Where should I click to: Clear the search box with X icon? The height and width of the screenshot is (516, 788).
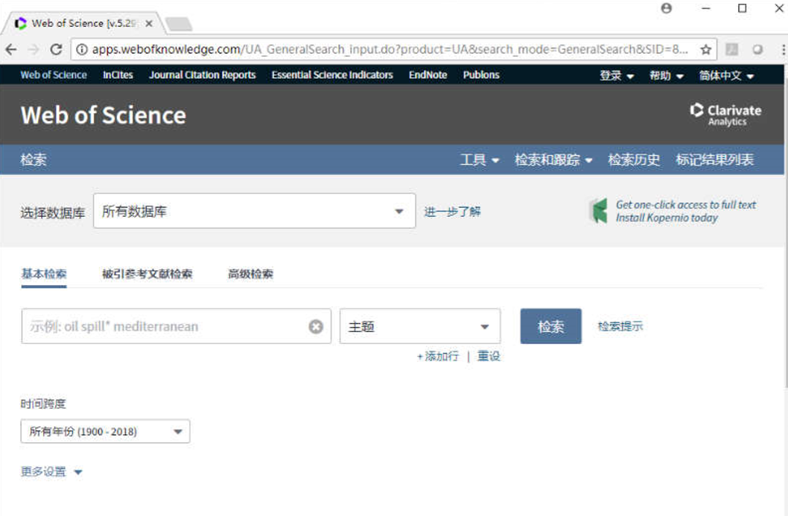tap(316, 327)
